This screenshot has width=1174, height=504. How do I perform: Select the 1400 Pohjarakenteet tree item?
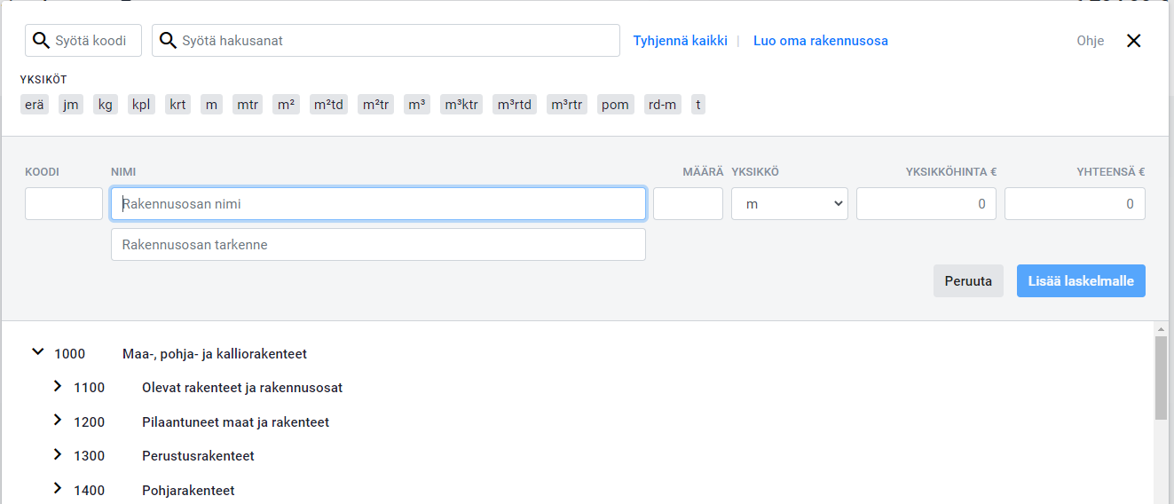[x=188, y=490]
